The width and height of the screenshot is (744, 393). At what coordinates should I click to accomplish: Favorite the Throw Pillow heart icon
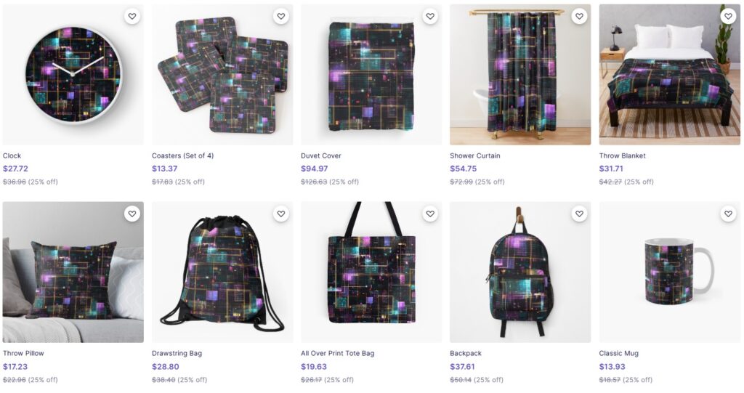(132, 214)
